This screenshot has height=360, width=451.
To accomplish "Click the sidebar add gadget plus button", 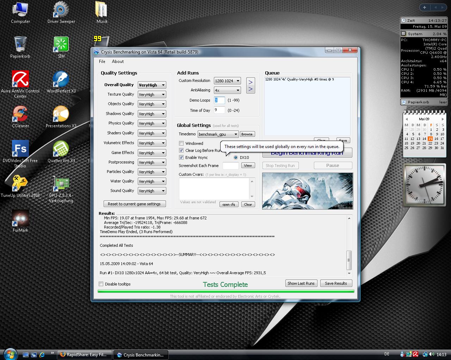I will click(x=425, y=7).
